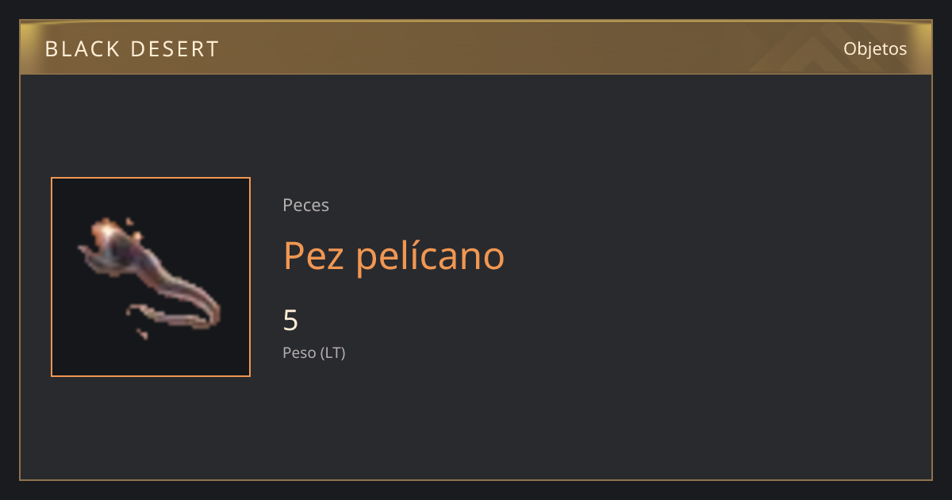Click the word pelícano in item title
Screen dimensions: 952x500
coord(430,256)
